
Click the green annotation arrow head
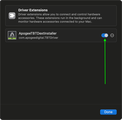[x=105, y=40]
